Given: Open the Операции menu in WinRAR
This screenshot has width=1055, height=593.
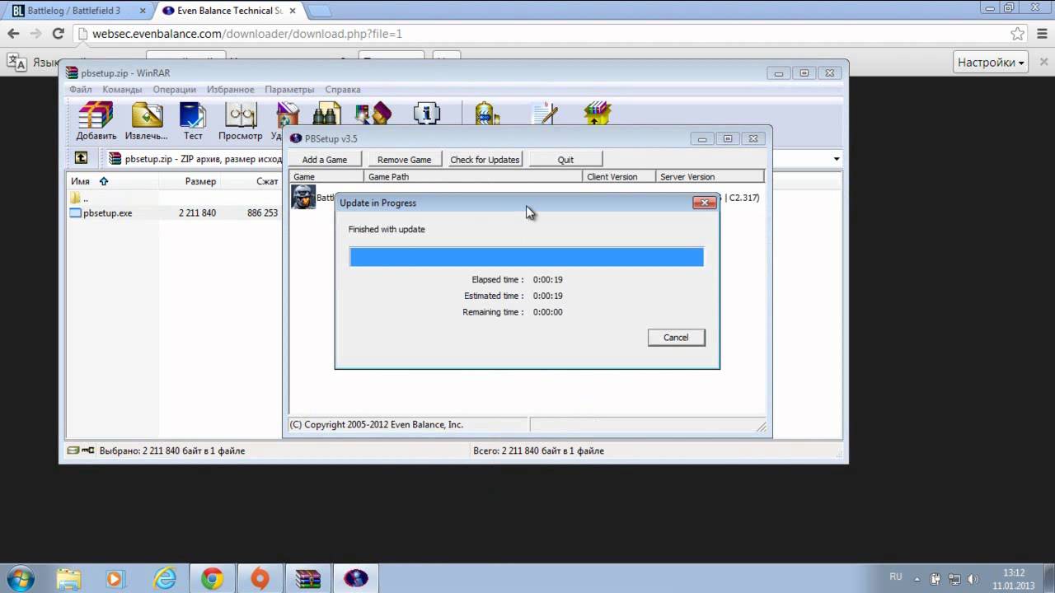Looking at the screenshot, I should point(174,89).
